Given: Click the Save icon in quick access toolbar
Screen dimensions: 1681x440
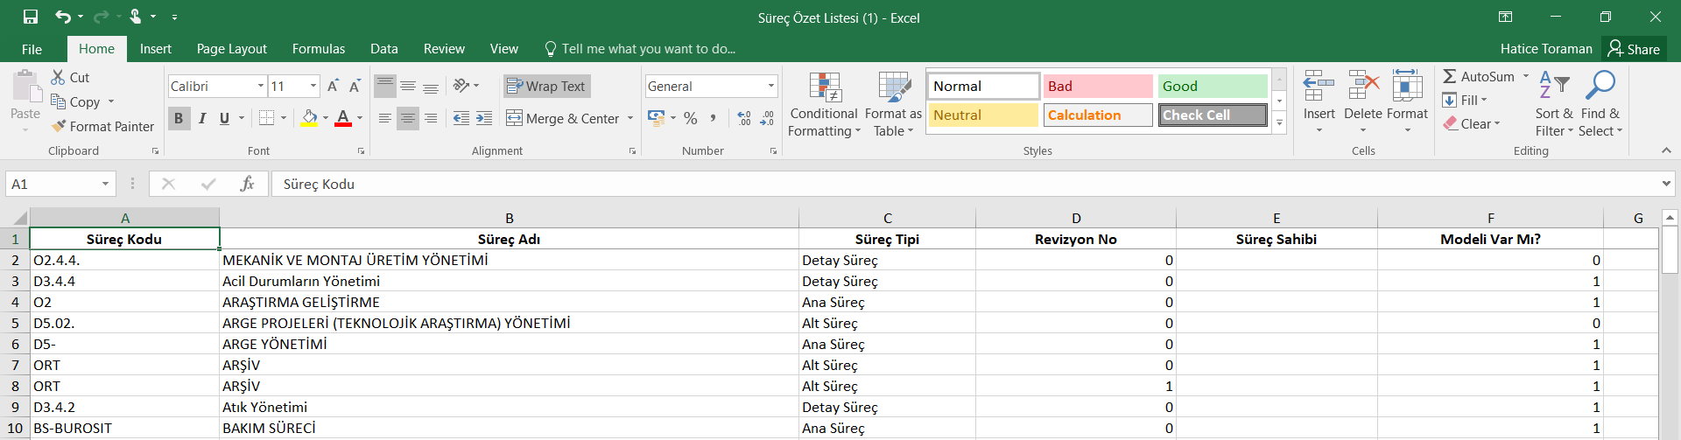Looking at the screenshot, I should [x=31, y=17].
